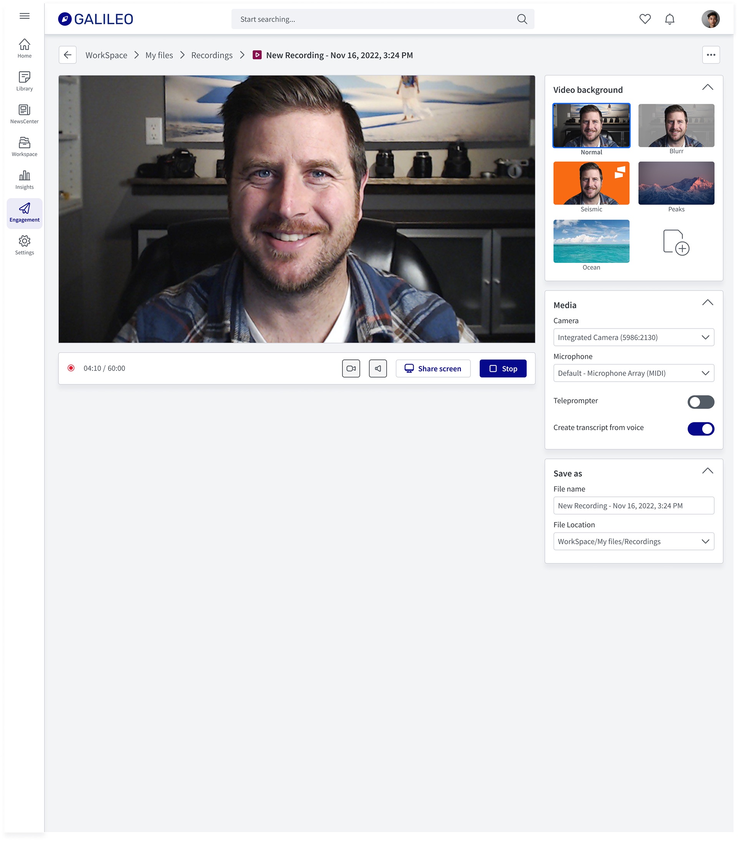Viewport: 738px width, 841px height.
Task: Go to My files breadcrumb
Action: click(159, 55)
